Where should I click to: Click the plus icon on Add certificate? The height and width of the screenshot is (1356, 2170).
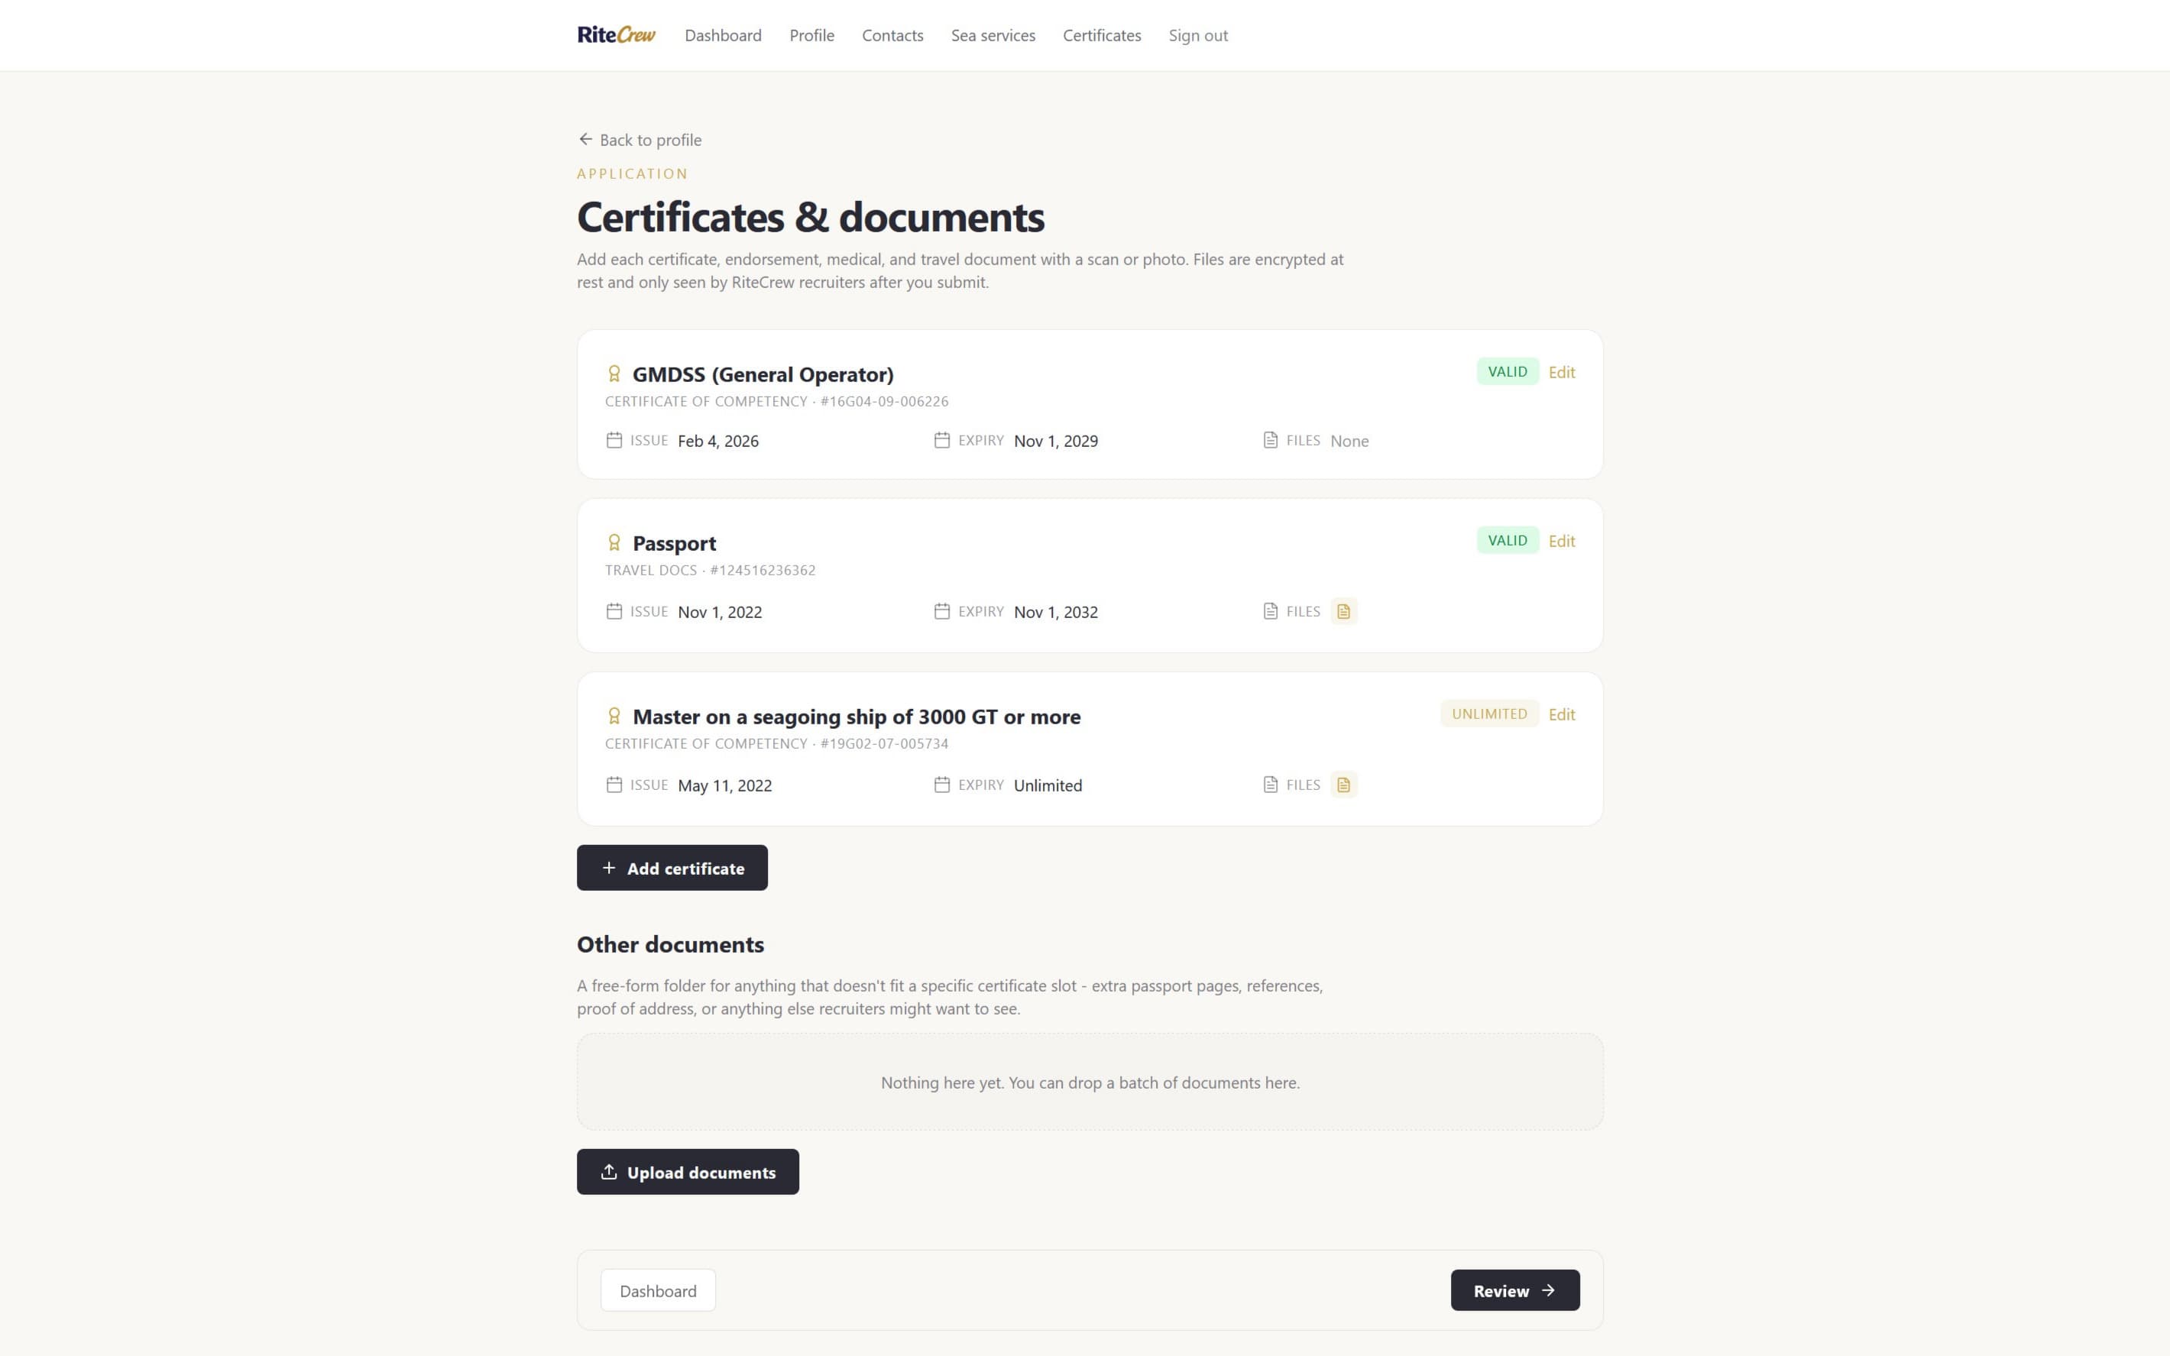click(x=609, y=867)
